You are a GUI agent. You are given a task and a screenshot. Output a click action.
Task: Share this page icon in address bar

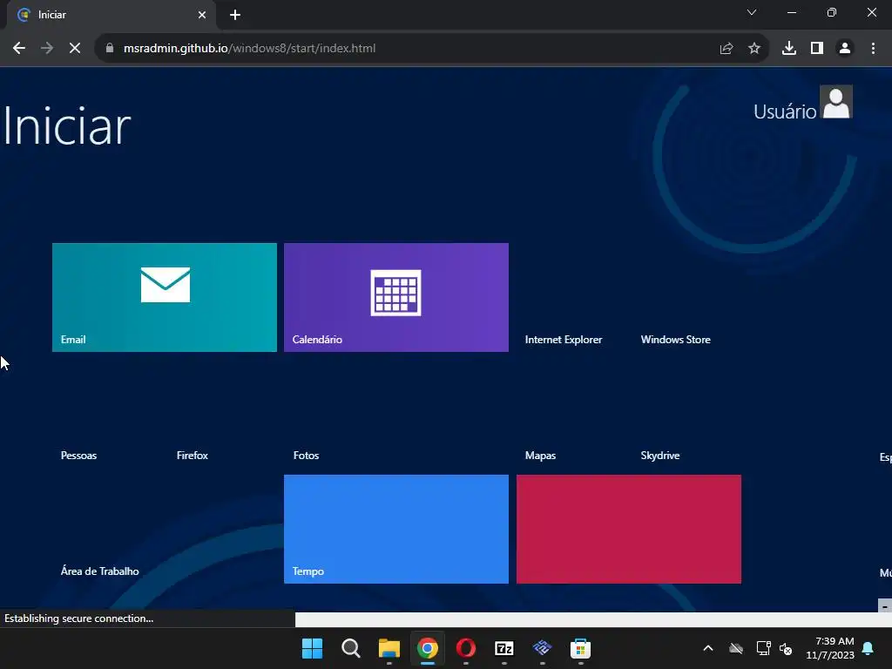(x=726, y=49)
